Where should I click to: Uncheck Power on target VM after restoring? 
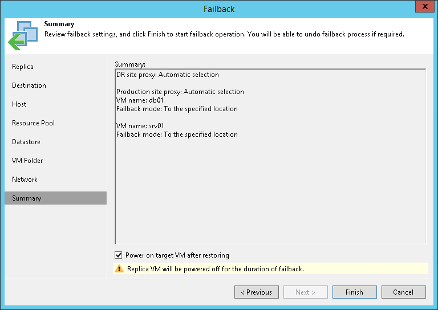119,255
